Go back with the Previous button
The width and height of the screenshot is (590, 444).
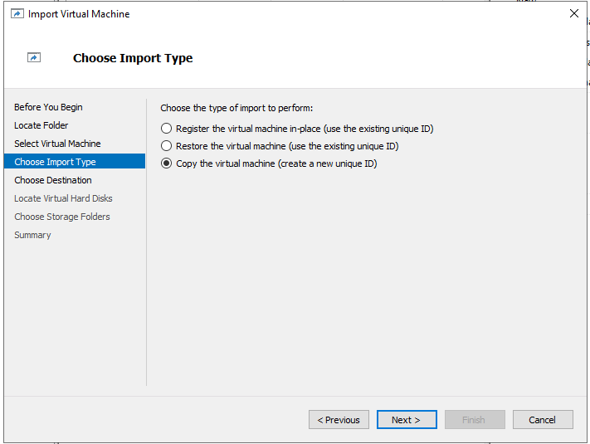[339, 420]
